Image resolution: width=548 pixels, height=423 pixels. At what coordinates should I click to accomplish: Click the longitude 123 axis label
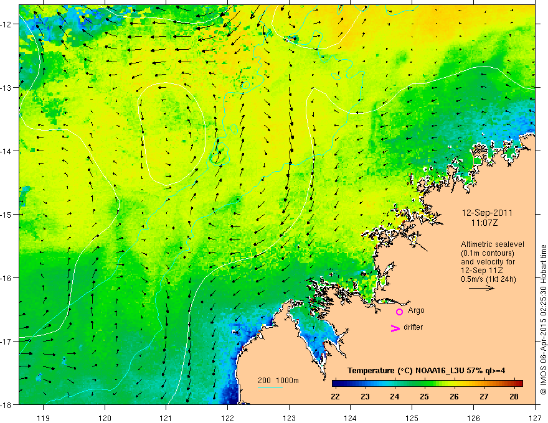click(x=289, y=418)
